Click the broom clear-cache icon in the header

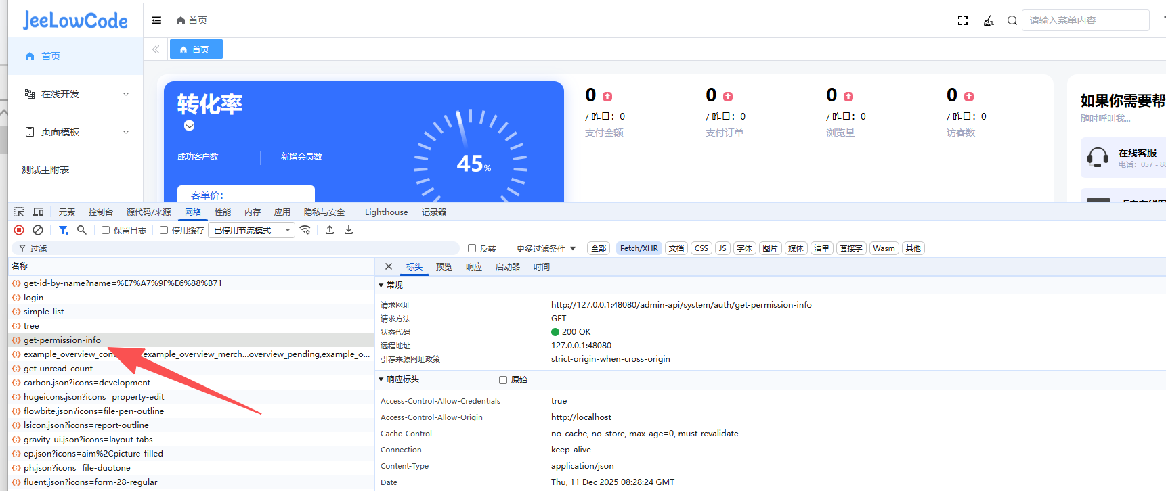pos(989,20)
